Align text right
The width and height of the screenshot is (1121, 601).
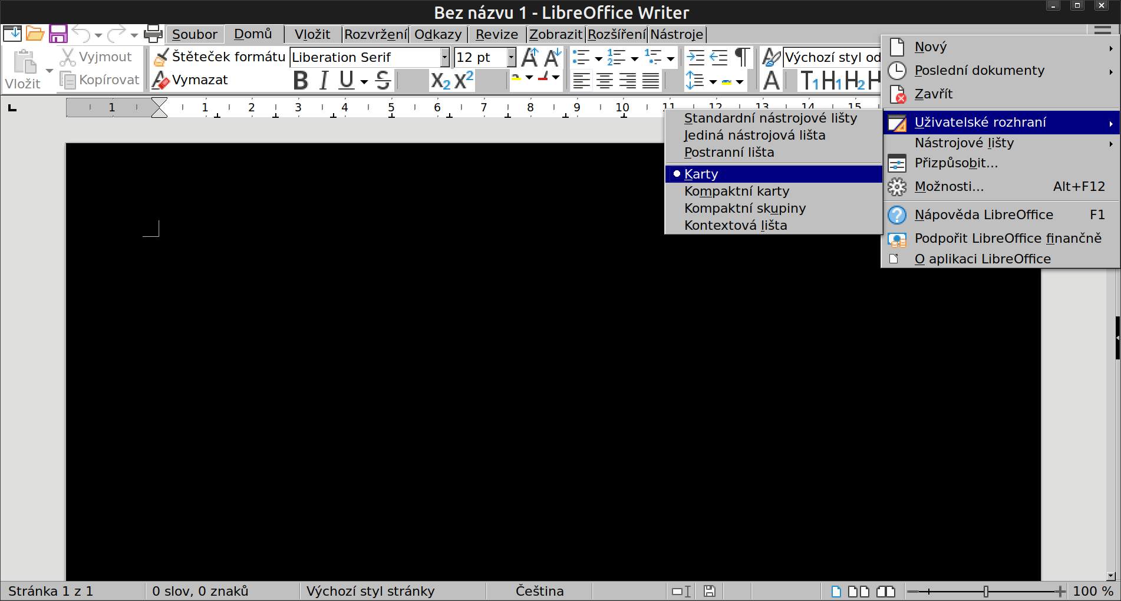coord(628,80)
